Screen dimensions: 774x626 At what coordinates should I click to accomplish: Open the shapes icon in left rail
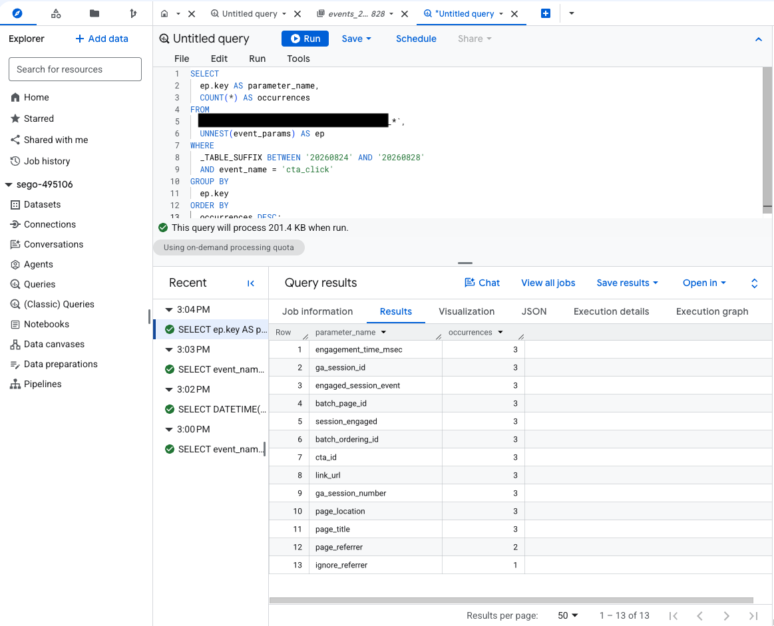coord(56,13)
